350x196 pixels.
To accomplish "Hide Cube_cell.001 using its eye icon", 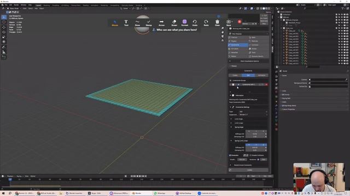I will (342, 34).
